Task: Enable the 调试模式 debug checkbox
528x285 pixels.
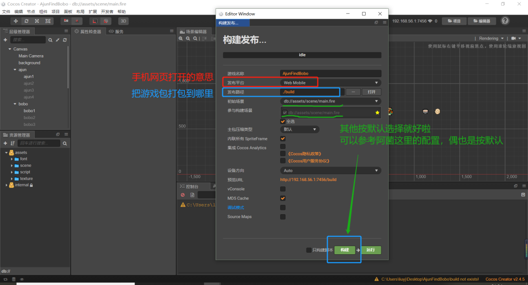Action: (x=283, y=207)
